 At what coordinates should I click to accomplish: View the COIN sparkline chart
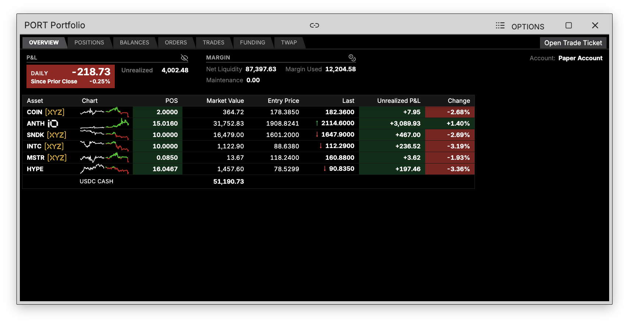click(x=104, y=112)
